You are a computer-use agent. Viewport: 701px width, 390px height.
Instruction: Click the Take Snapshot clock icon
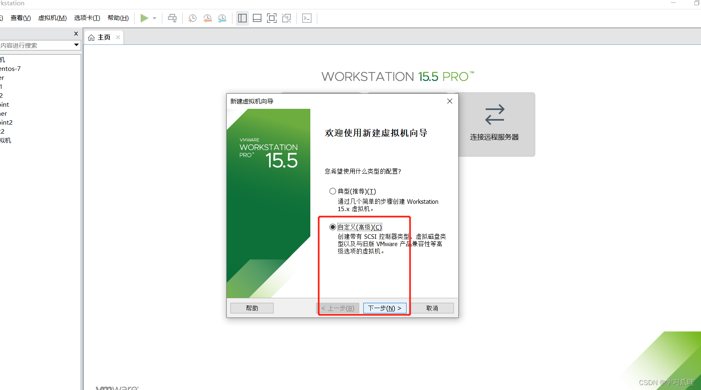[192, 18]
